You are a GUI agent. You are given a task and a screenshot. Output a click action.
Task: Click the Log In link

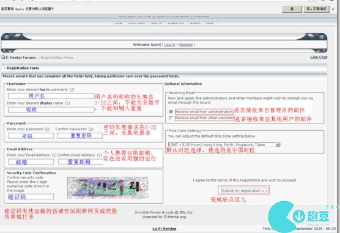[x=169, y=45]
